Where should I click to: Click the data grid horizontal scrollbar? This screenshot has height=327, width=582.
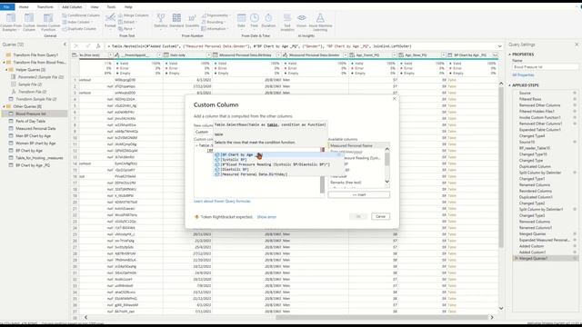click(382, 317)
